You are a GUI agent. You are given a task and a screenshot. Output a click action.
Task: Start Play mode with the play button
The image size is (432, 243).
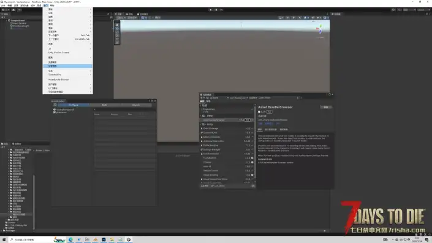211,10
